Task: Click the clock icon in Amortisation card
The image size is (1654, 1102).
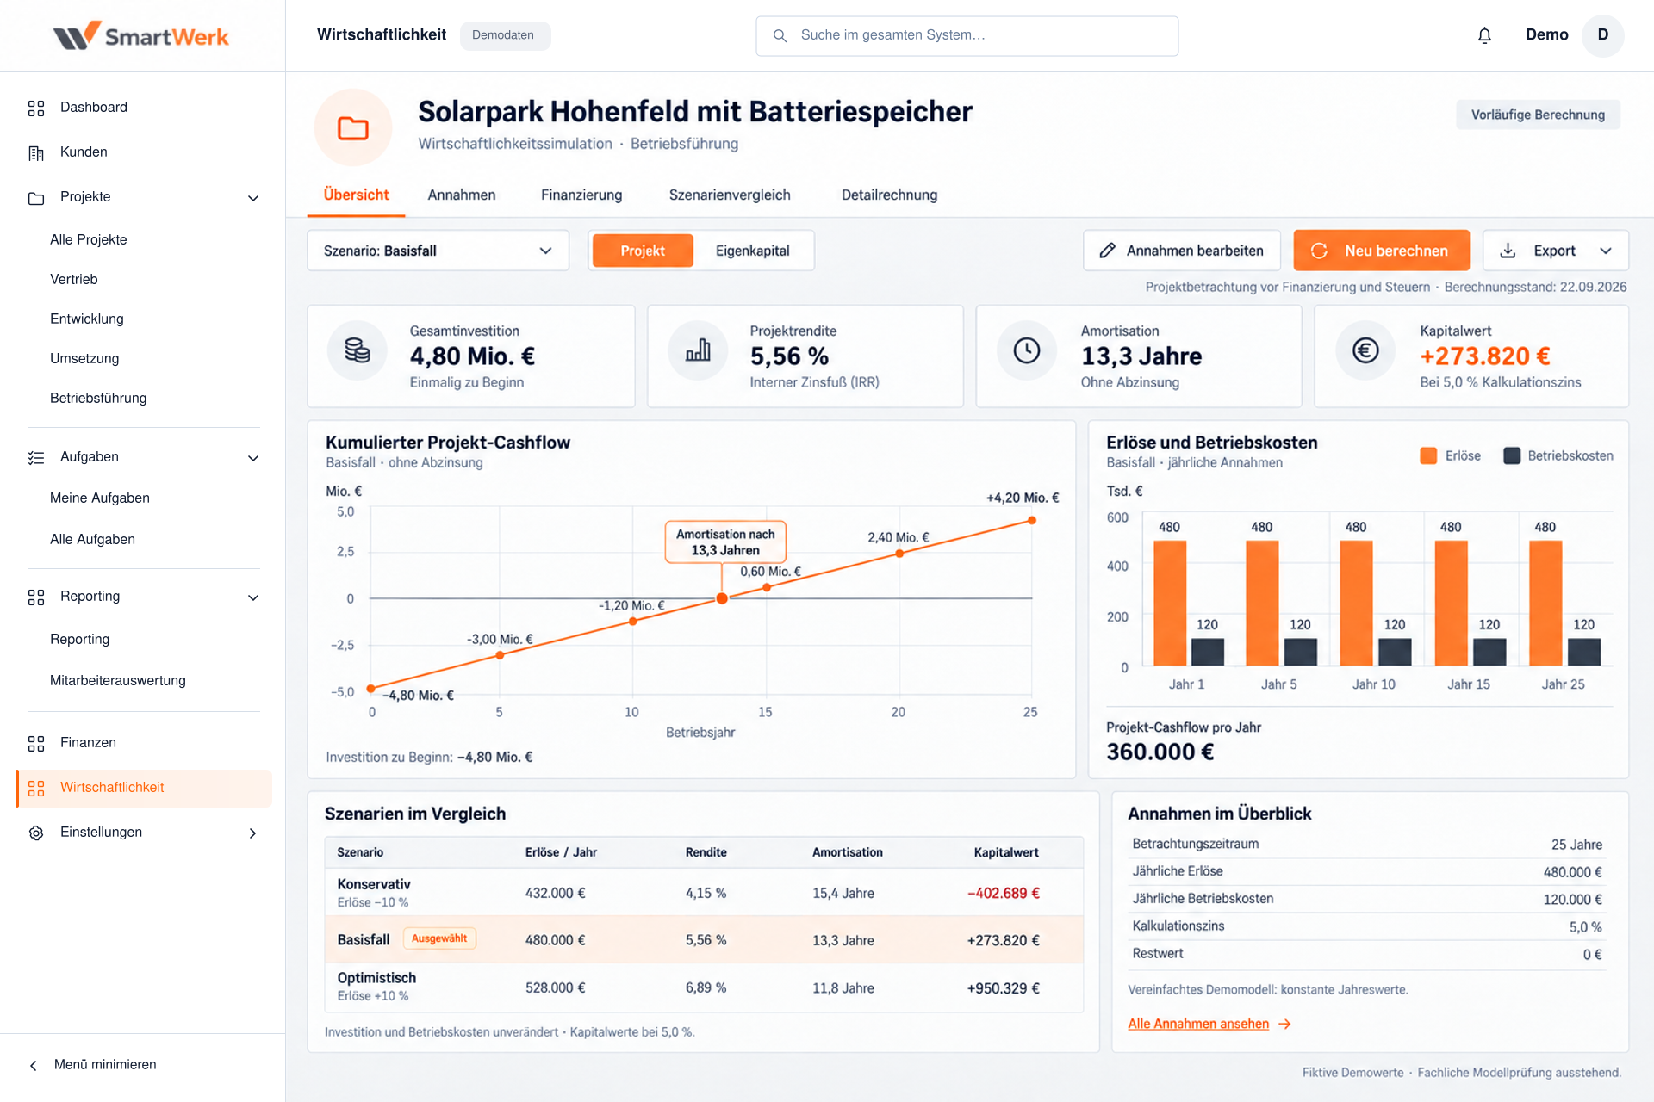Action: tap(1026, 350)
